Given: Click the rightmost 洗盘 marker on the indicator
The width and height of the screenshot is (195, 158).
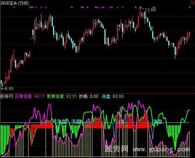Looking at the screenshot, I should (158, 122).
